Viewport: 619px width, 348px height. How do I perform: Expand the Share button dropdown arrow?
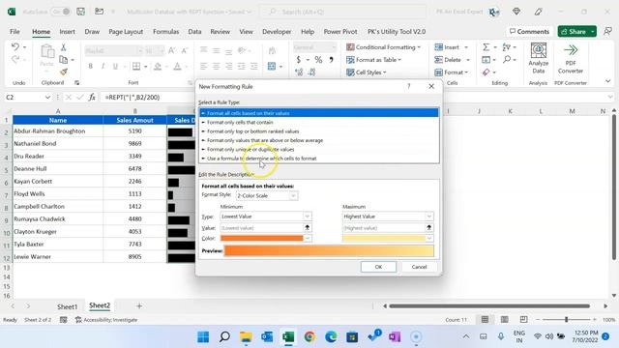click(593, 31)
